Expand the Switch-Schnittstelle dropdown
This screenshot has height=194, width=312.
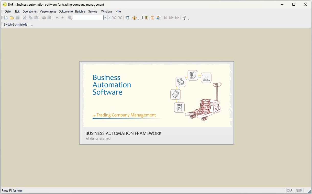pyautogui.click(x=17, y=25)
